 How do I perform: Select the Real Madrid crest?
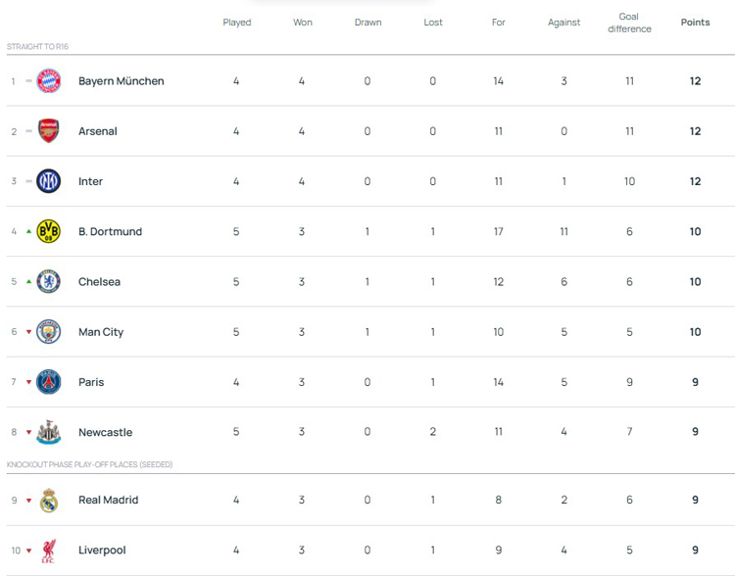pos(48,501)
